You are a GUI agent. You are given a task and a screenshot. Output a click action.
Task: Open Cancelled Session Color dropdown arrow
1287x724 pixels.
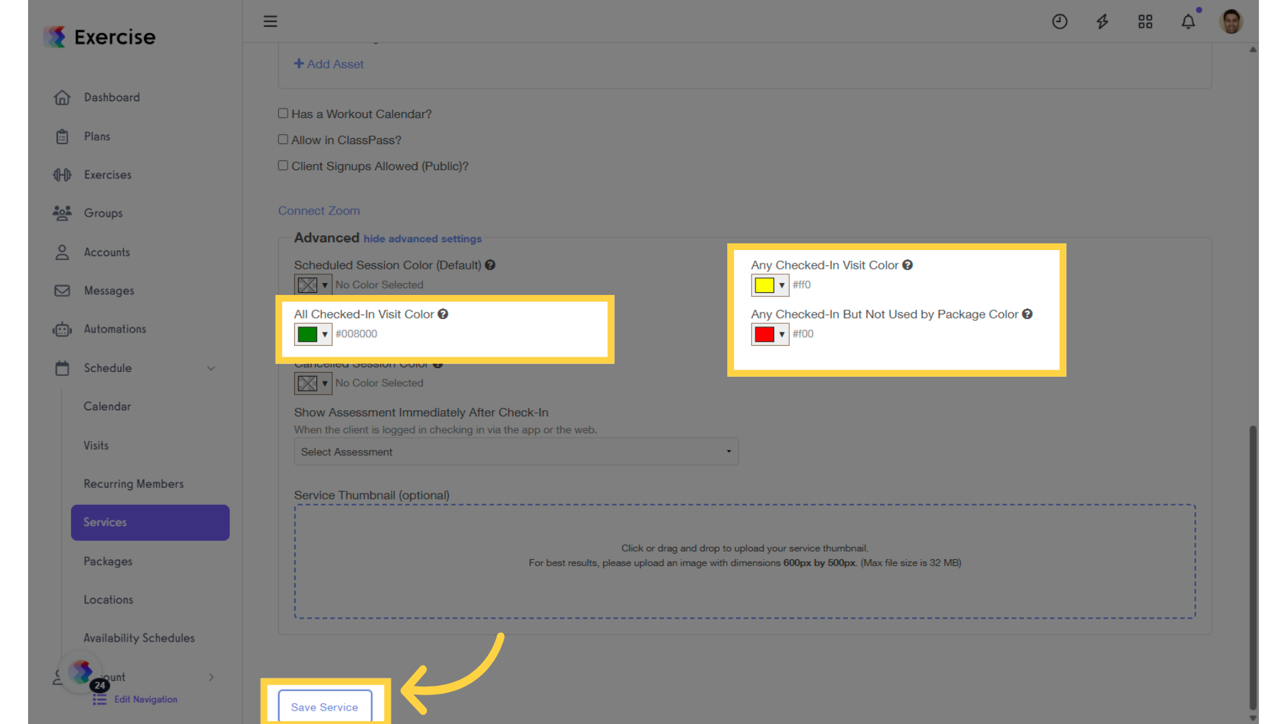325,383
